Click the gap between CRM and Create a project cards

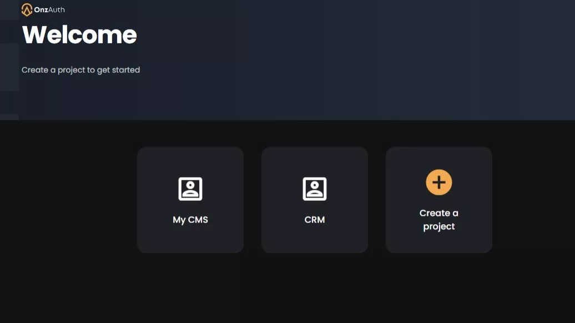(377, 200)
